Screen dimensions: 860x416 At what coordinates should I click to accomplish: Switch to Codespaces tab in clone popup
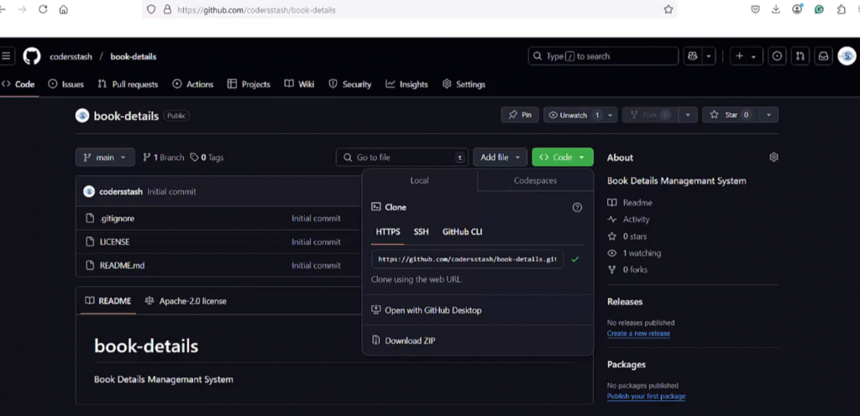coord(535,180)
